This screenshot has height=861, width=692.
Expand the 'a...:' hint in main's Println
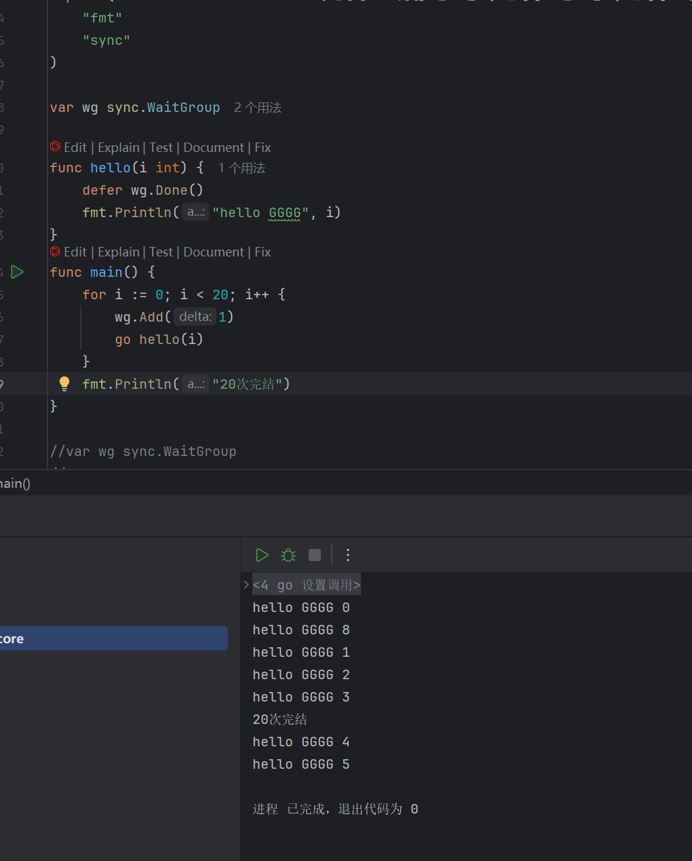196,384
